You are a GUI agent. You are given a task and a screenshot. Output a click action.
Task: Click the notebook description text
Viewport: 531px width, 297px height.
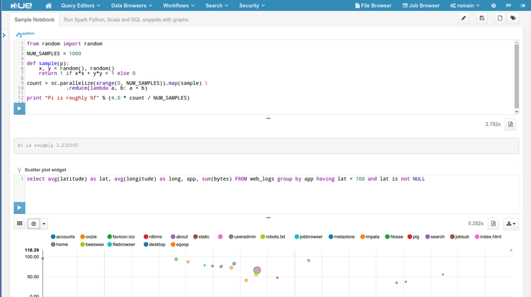(125, 19)
